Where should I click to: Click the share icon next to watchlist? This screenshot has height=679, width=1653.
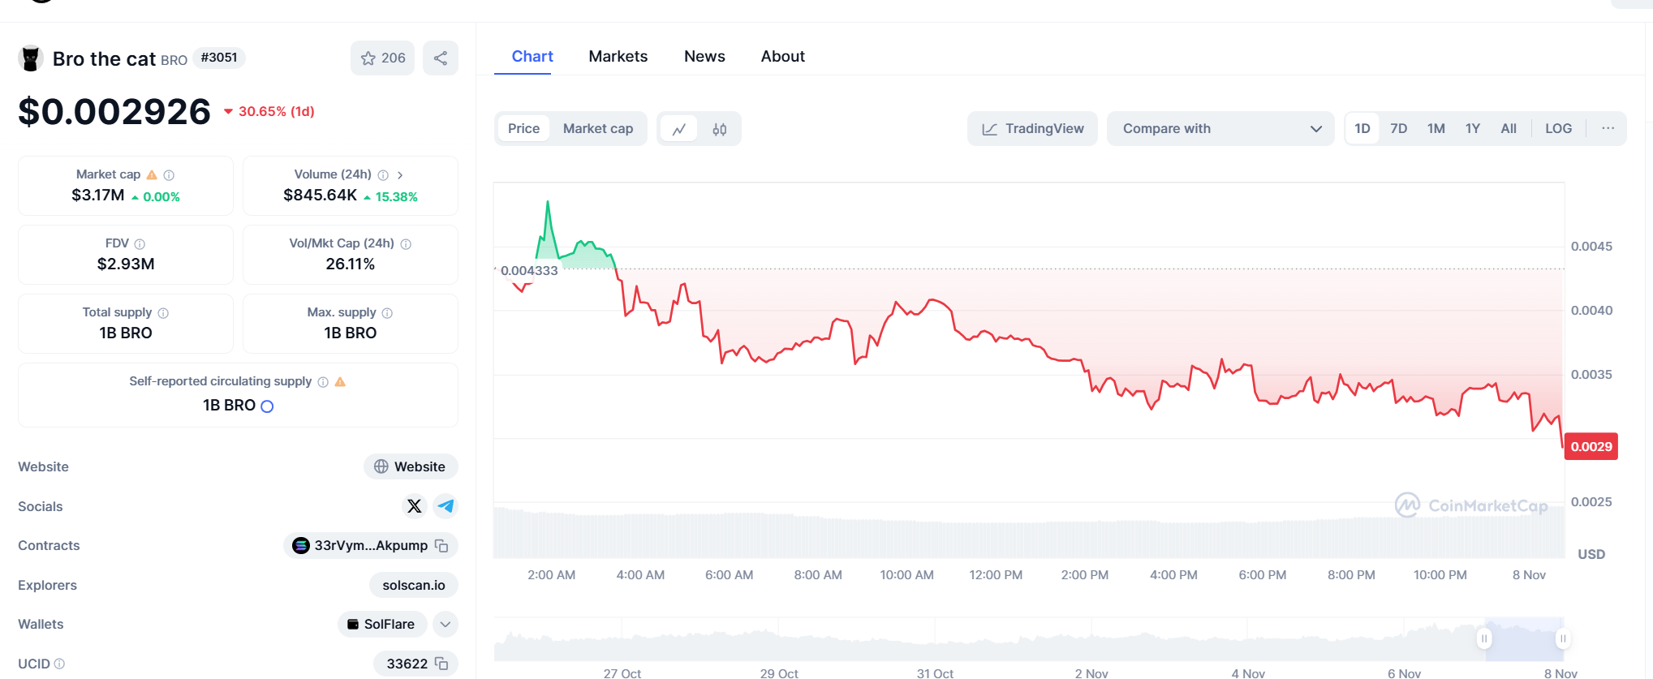[x=441, y=58]
